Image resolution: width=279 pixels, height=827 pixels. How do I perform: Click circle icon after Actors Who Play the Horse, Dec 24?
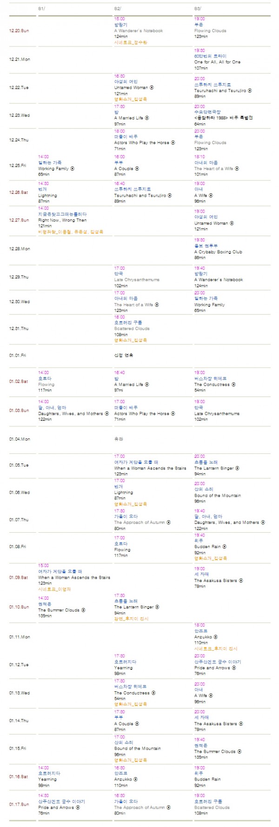click(173, 143)
